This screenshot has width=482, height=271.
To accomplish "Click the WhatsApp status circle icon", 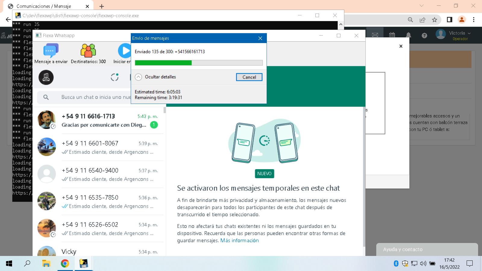I will click(114, 77).
